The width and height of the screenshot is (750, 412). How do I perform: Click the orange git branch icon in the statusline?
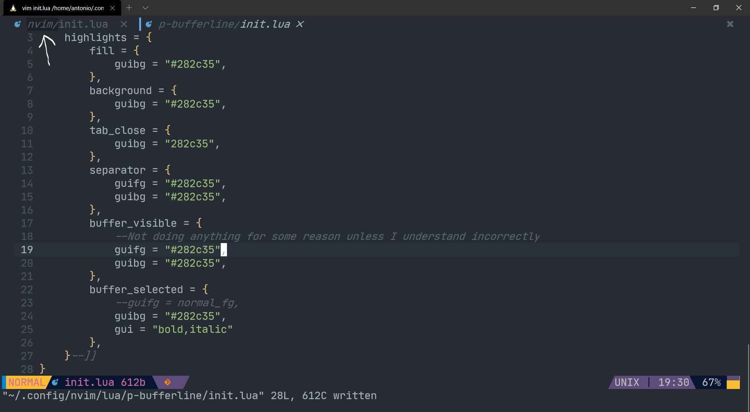click(168, 382)
